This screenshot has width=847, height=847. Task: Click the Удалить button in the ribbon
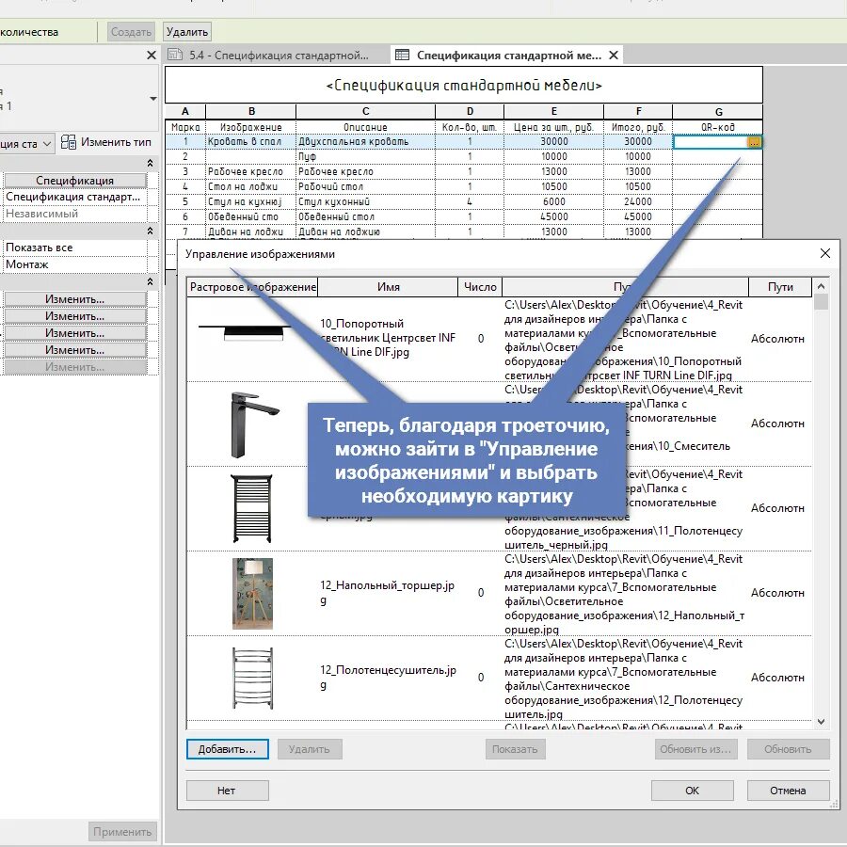pyautogui.click(x=187, y=32)
